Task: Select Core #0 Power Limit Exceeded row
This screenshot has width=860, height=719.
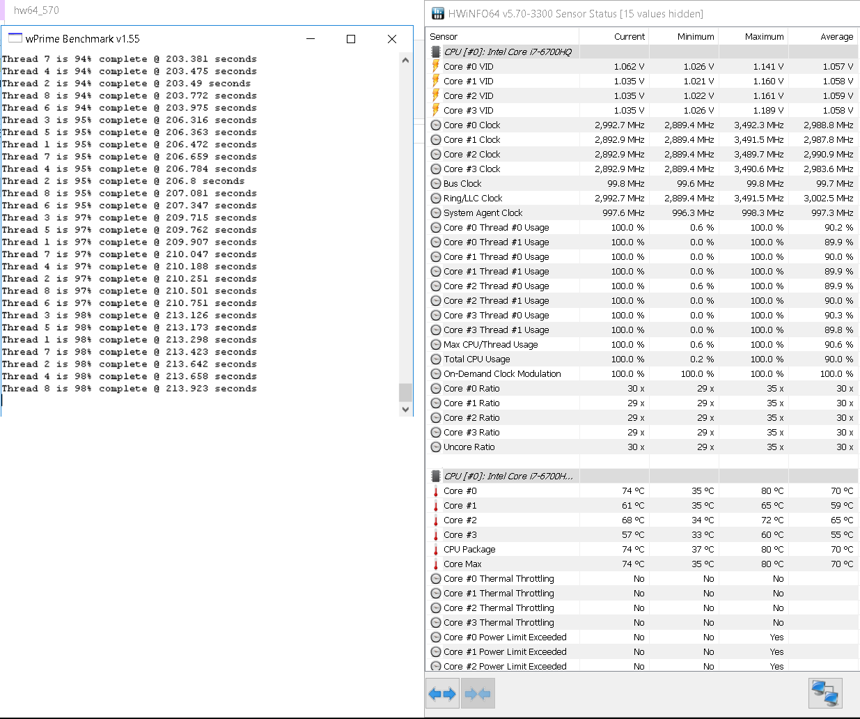Action: 642,637
